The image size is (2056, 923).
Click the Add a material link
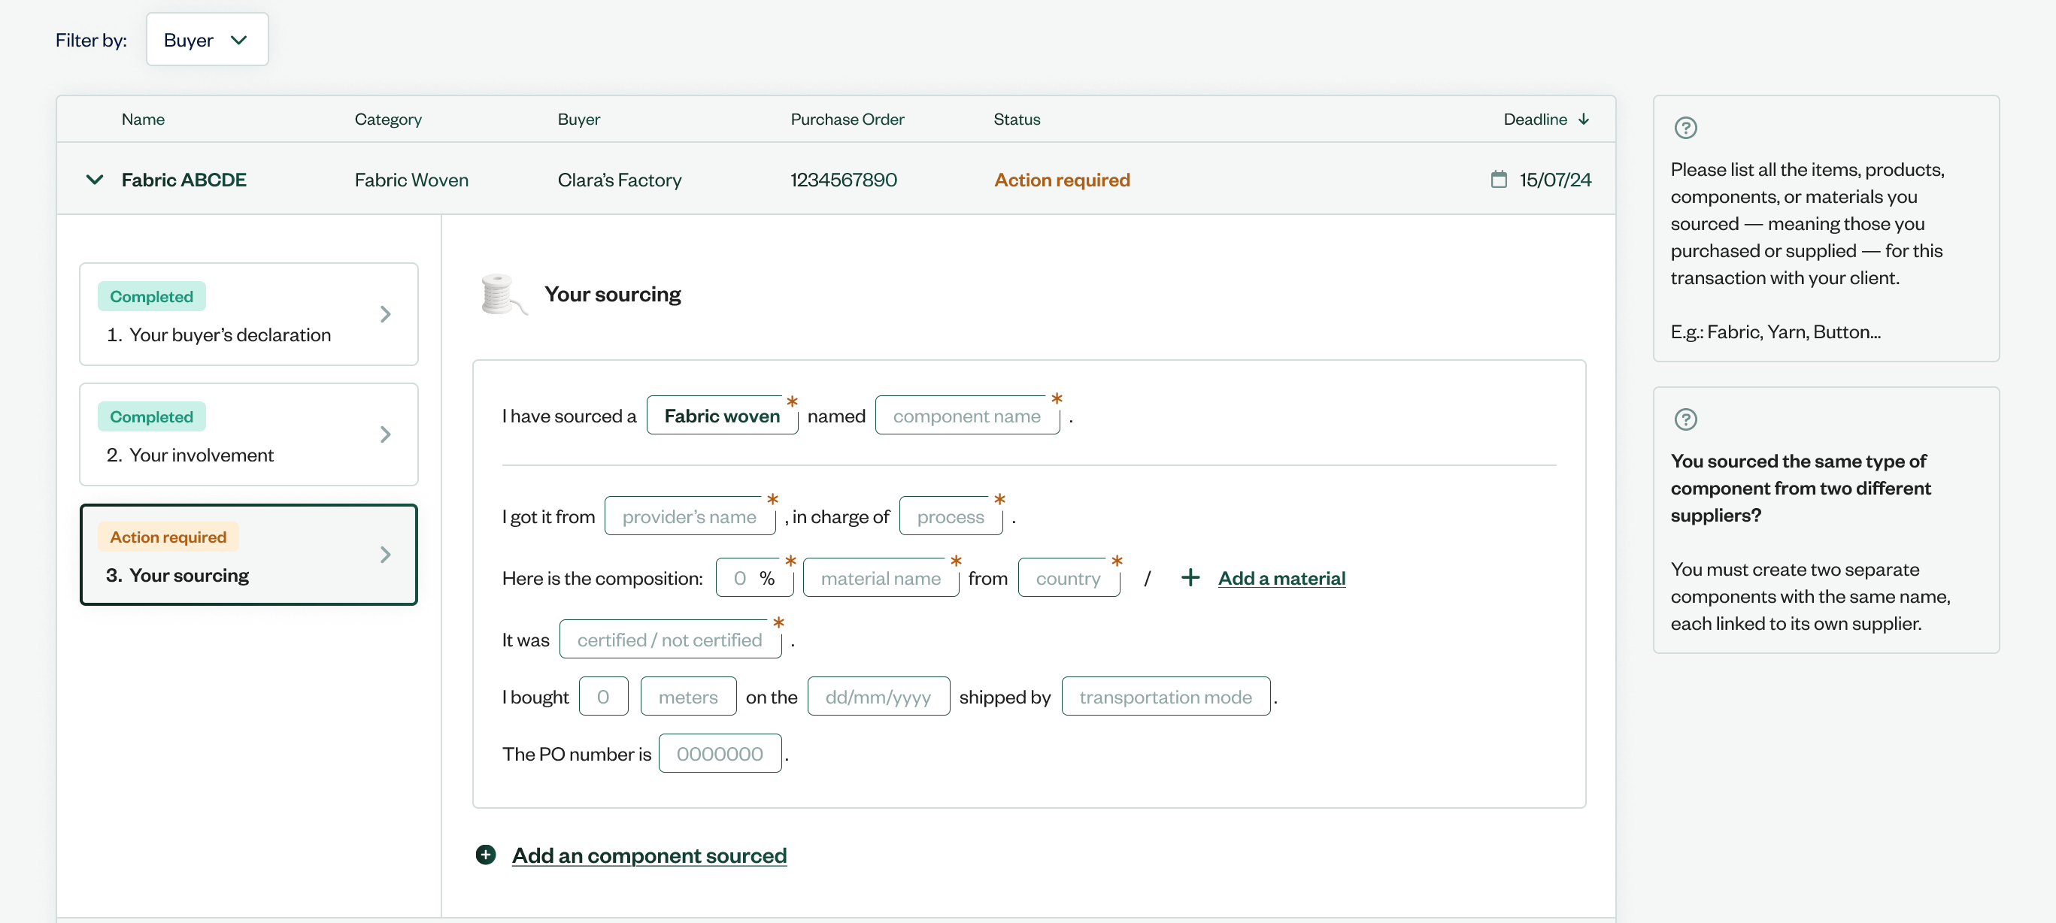click(1281, 577)
